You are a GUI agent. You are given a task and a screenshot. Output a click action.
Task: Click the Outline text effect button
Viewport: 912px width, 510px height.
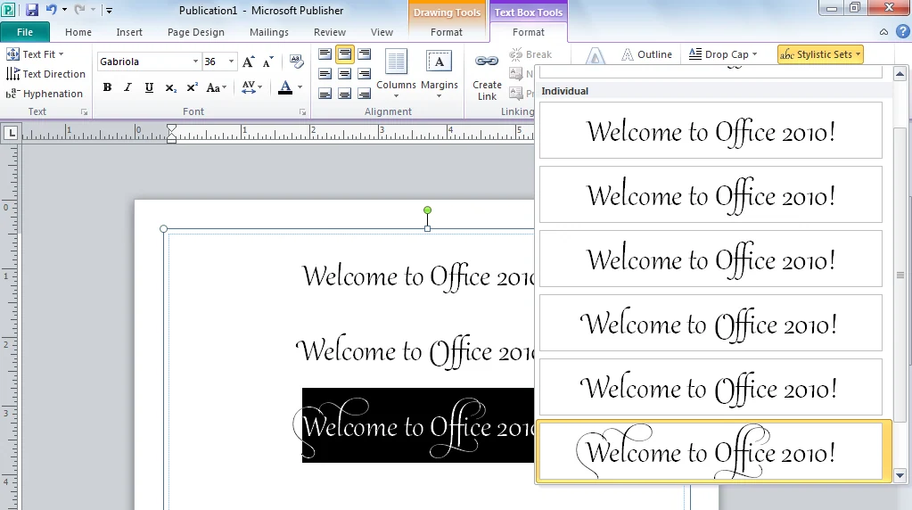[x=646, y=54]
